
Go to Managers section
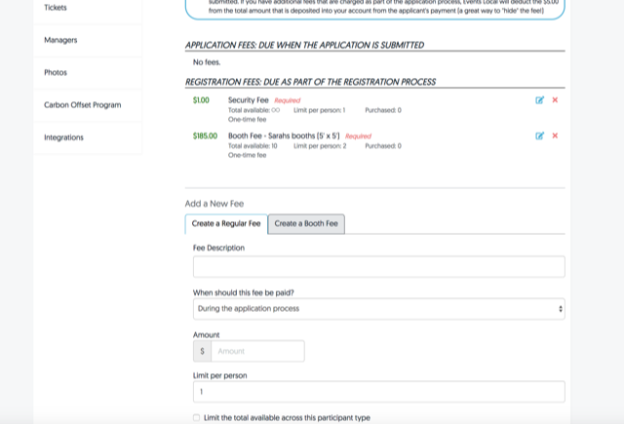[60, 40]
